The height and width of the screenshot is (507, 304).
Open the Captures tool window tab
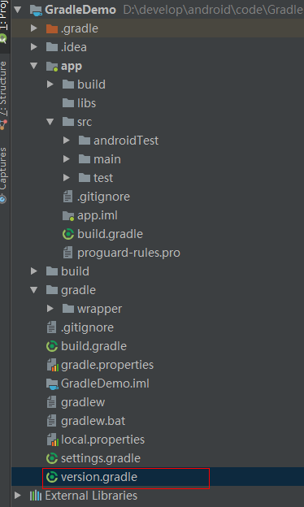click(4, 175)
